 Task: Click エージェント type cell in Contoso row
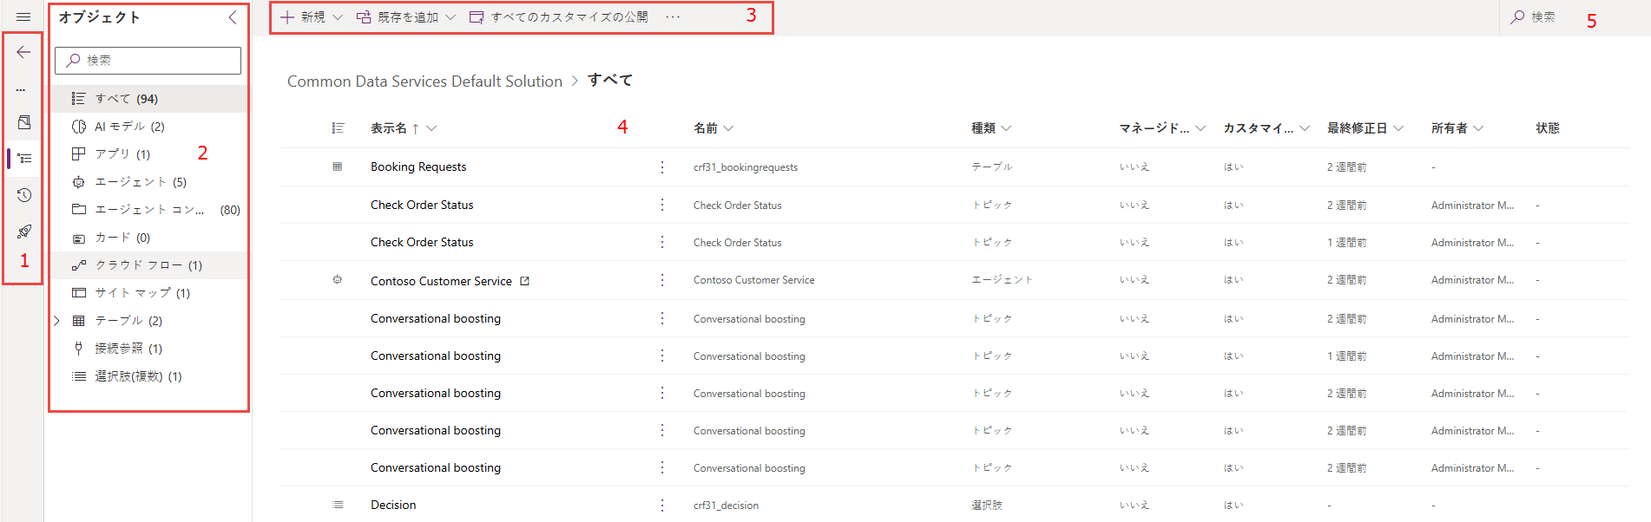(1002, 280)
